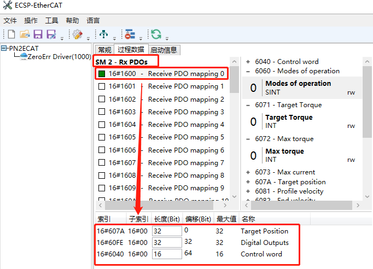Click the 名称 column header

[275, 219]
